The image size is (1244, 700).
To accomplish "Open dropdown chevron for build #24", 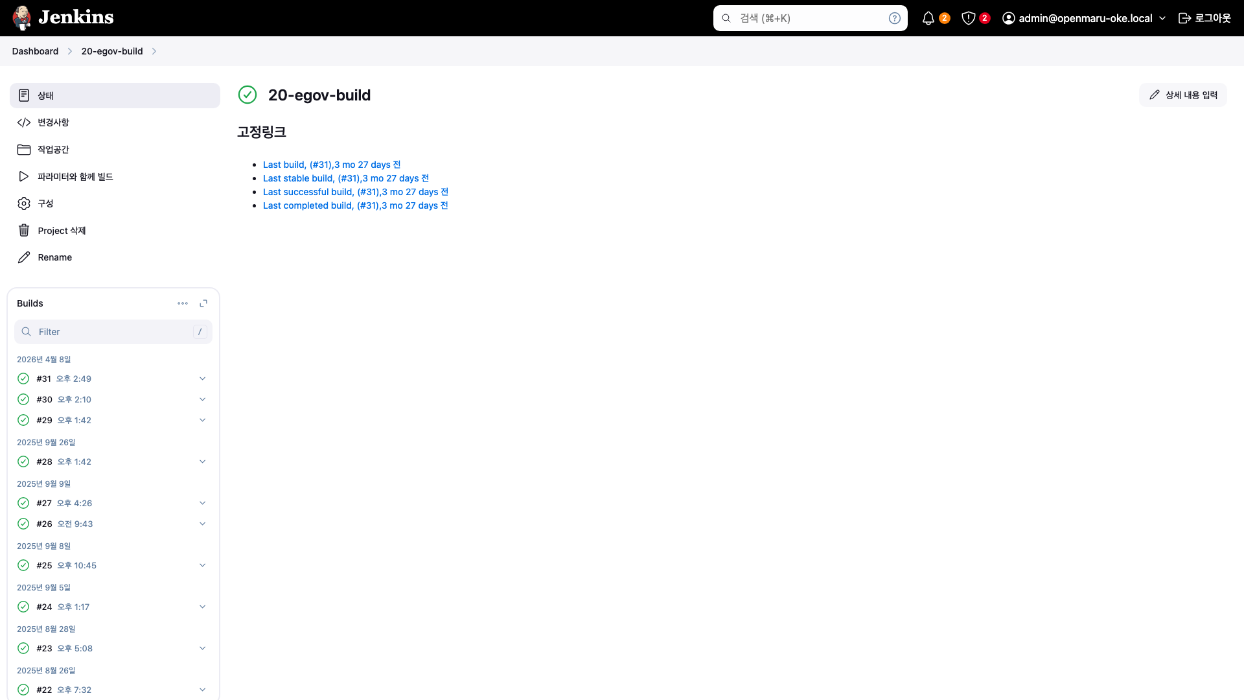I will point(202,607).
